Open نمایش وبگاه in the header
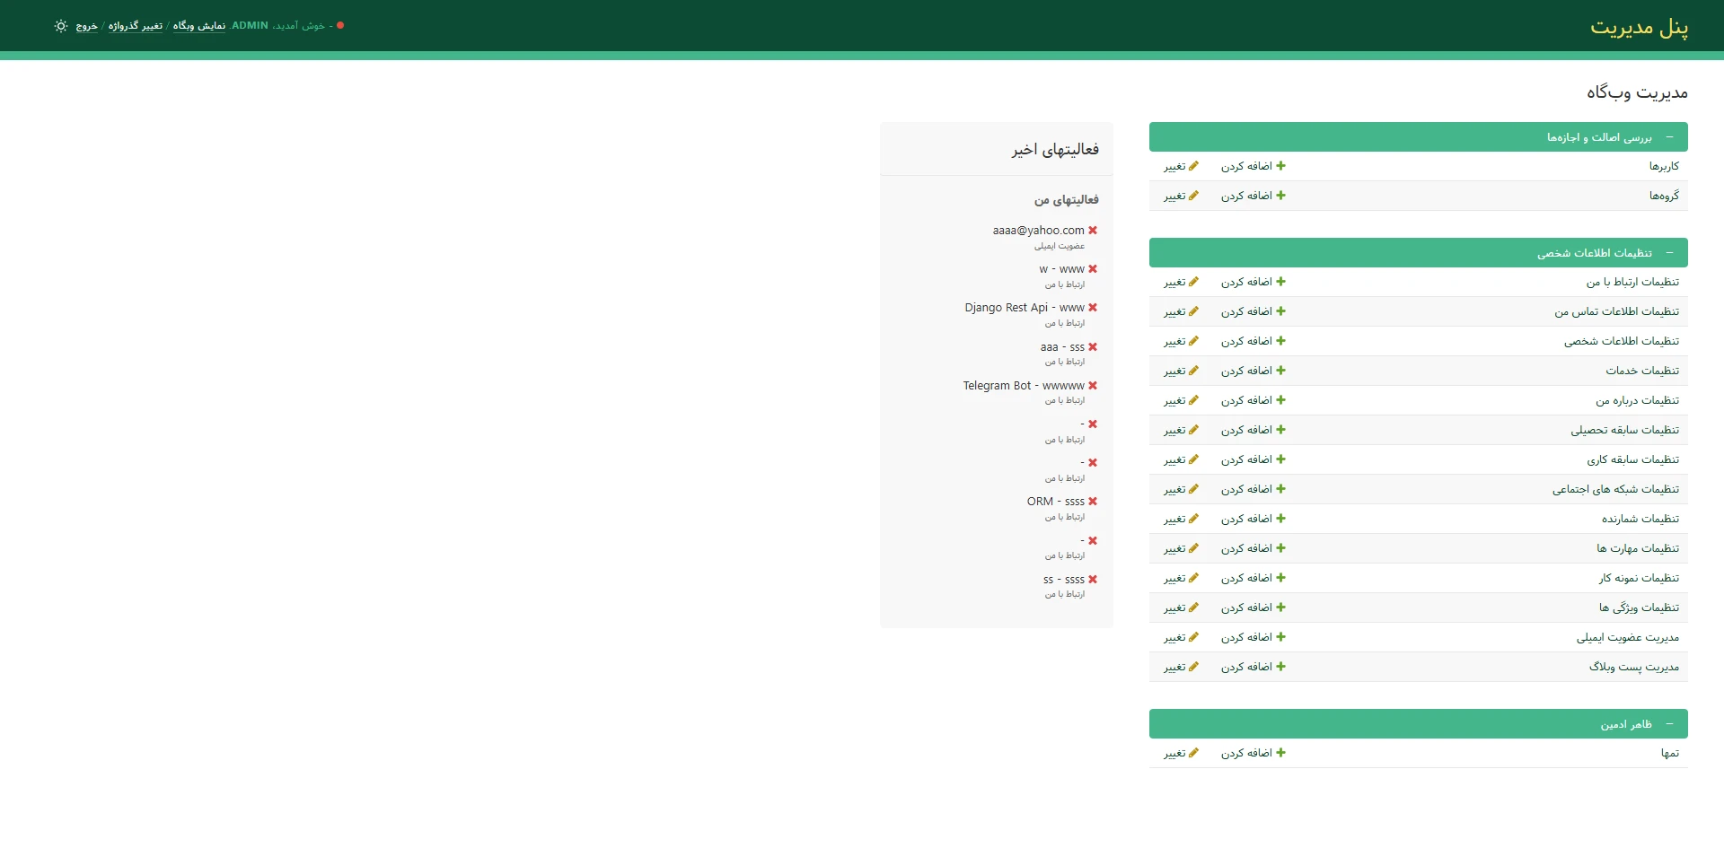 (x=198, y=26)
